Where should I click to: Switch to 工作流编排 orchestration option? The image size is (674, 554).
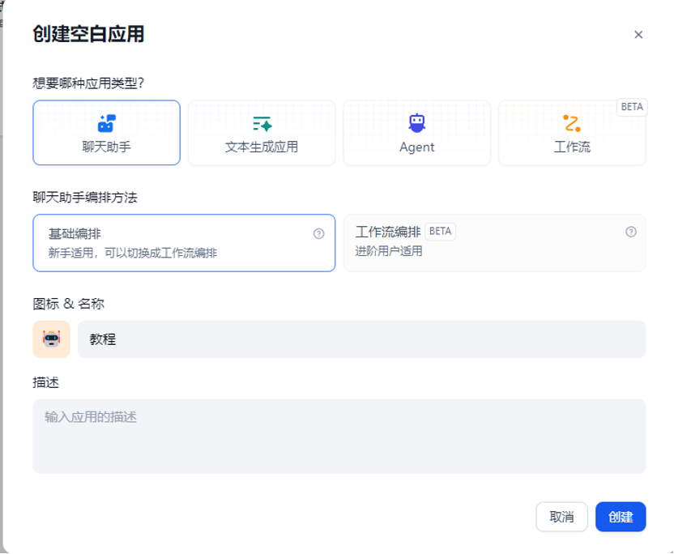[496, 242]
